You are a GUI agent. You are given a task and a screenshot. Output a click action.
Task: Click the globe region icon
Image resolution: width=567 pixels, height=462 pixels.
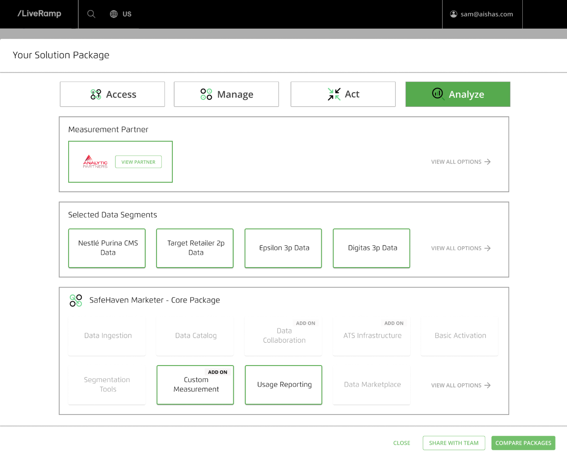point(114,14)
